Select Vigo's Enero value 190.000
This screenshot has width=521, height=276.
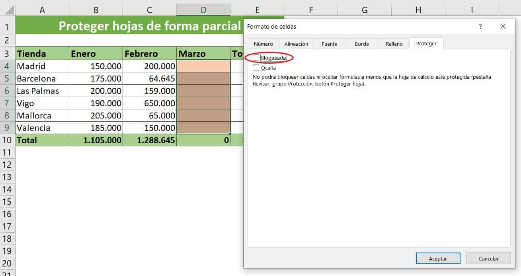point(96,103)
